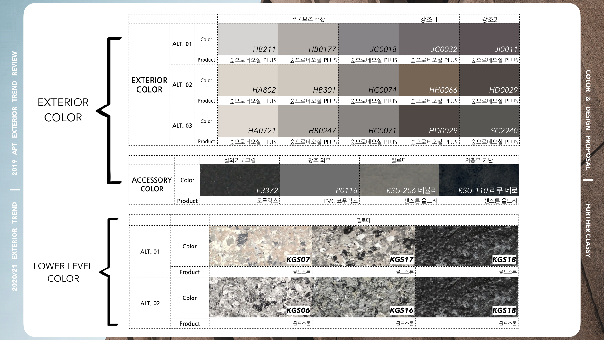604x340 pixels.
Task: Click the EXTERIOR COLOR table header cell
Action: pyautogui.click(x=149, y=85)
